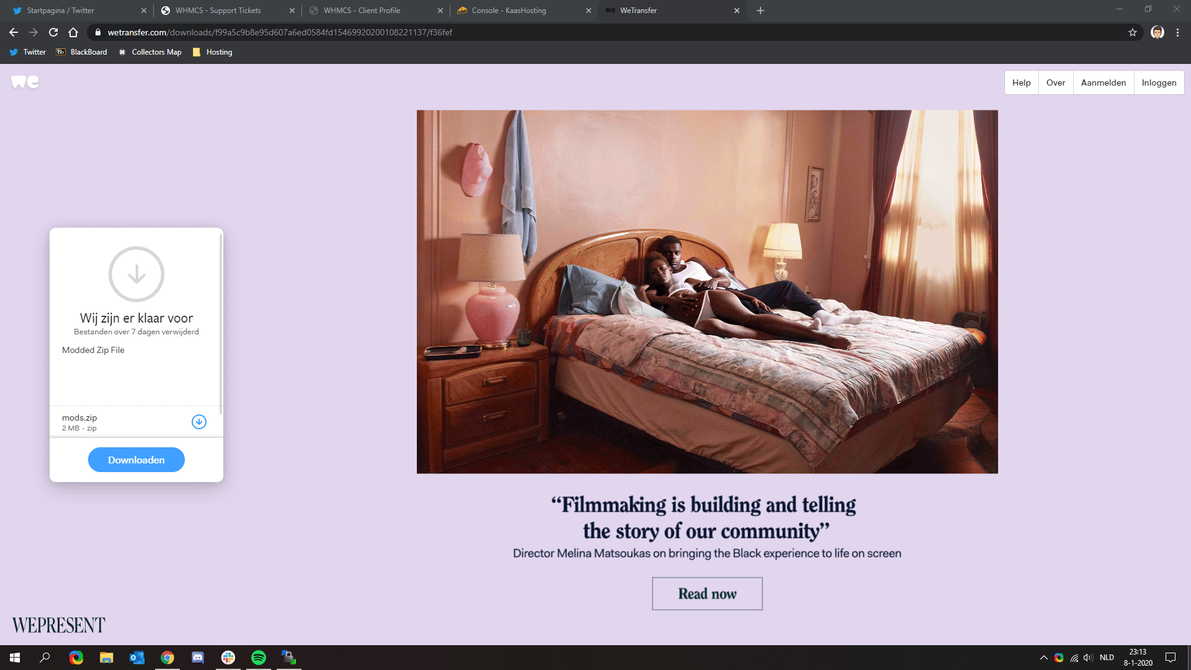
Task: Click the WeTransfer logo icon
Action: 25,82
